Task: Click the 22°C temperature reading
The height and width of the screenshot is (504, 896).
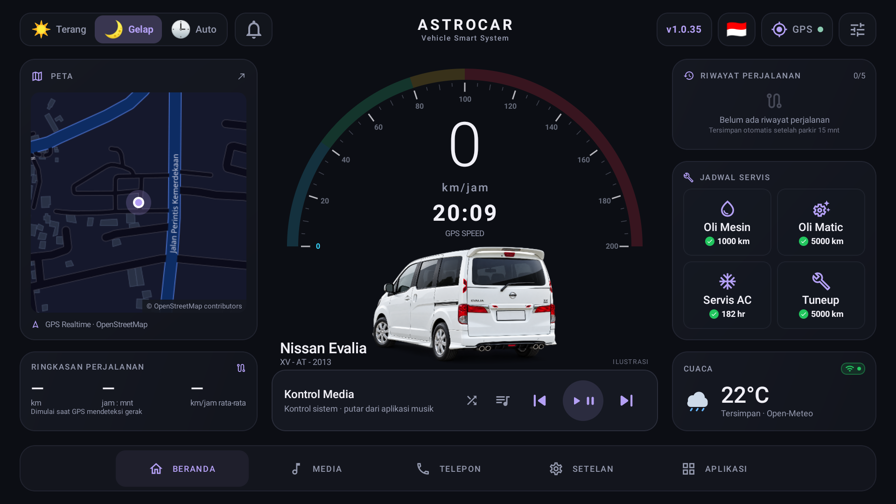Action: point(745,395)
